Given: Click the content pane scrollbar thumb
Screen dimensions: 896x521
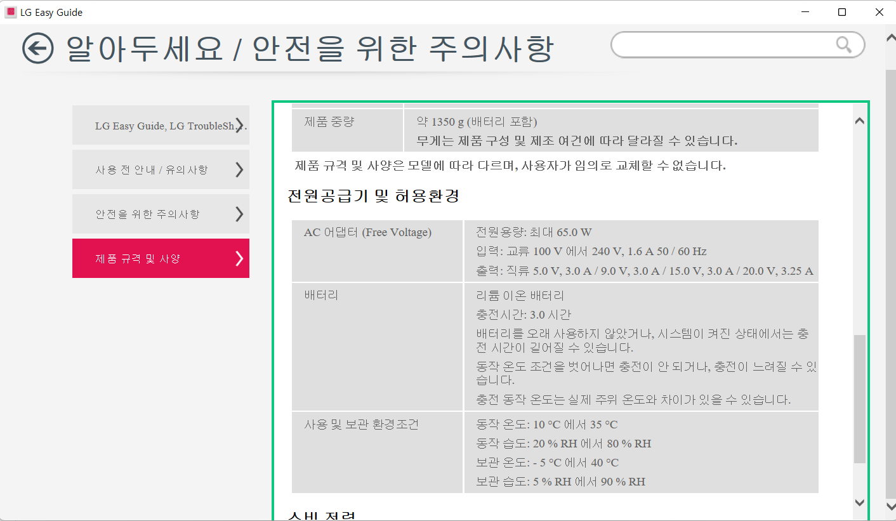Looking at the screenshot, I should [x=860, y=399].
